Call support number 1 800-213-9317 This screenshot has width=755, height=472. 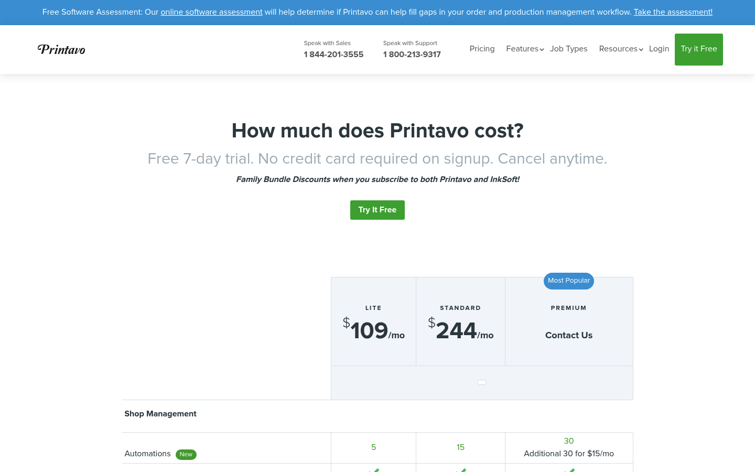point(412,55)
